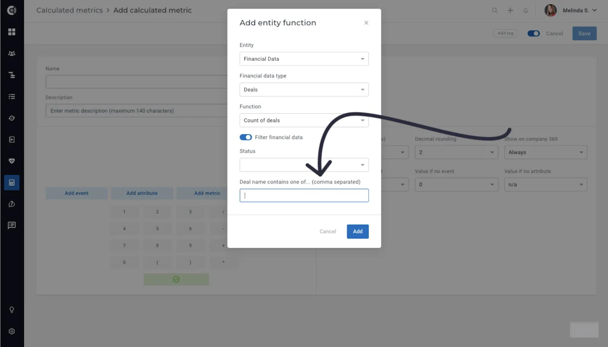608x347 pixels.
Task: Open the tasks checklist icon in sidebar
Action: click(12, 97)
